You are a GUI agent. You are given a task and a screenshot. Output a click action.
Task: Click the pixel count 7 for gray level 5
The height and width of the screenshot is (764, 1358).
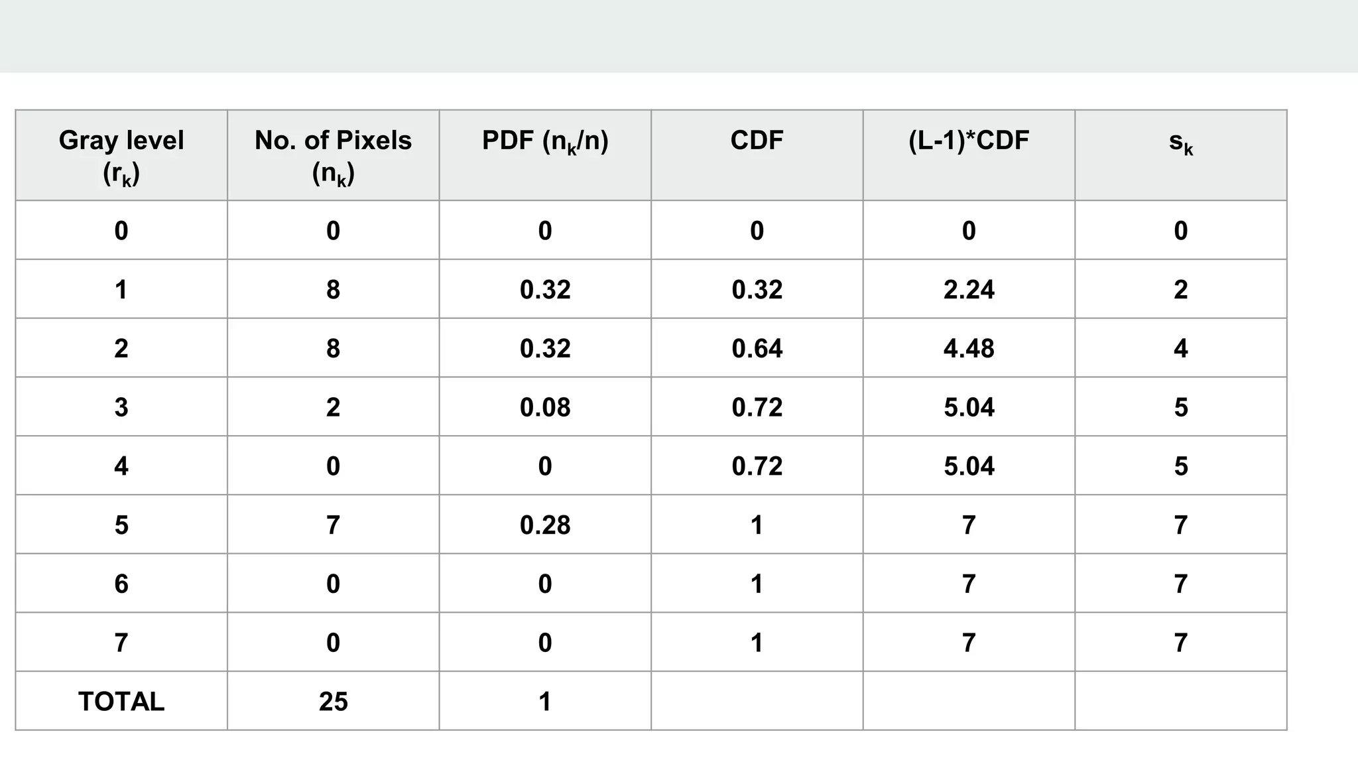point(334,525)
